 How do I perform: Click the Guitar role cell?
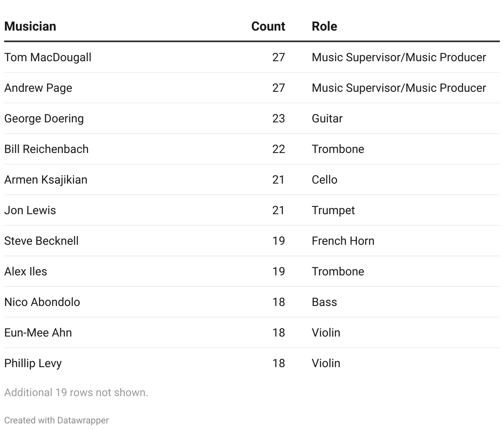point(327,118)
